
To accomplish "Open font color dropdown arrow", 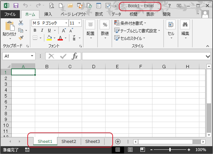I will 65,38.
